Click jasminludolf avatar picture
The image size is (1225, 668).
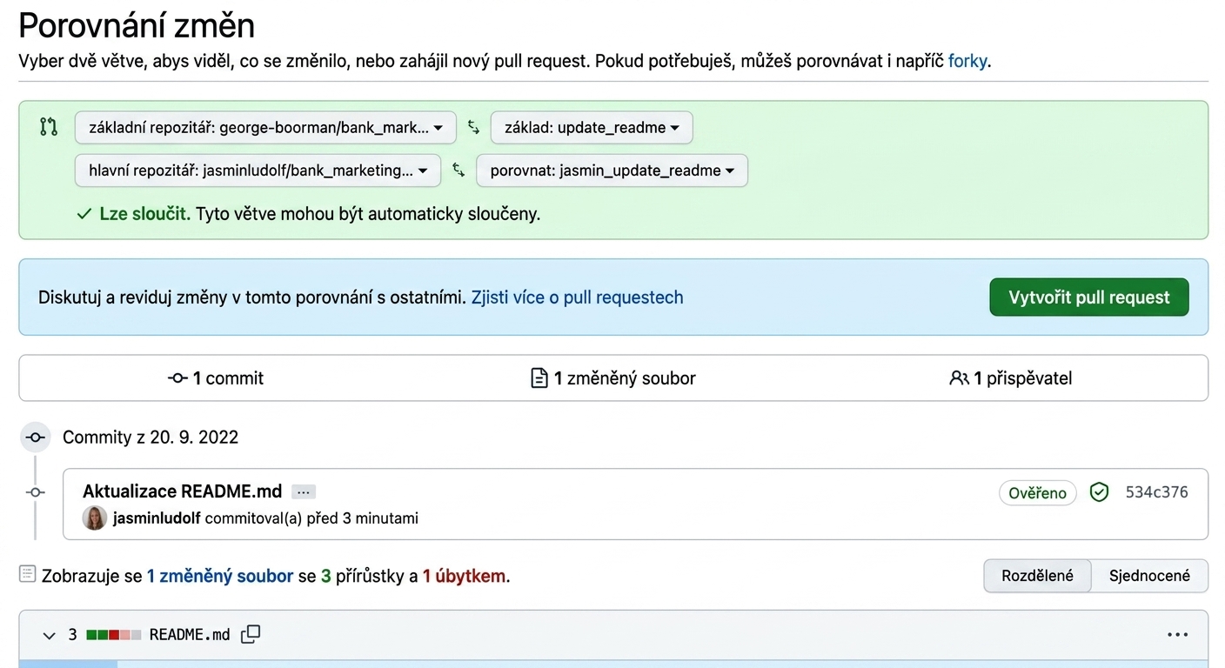coord(95,518)
